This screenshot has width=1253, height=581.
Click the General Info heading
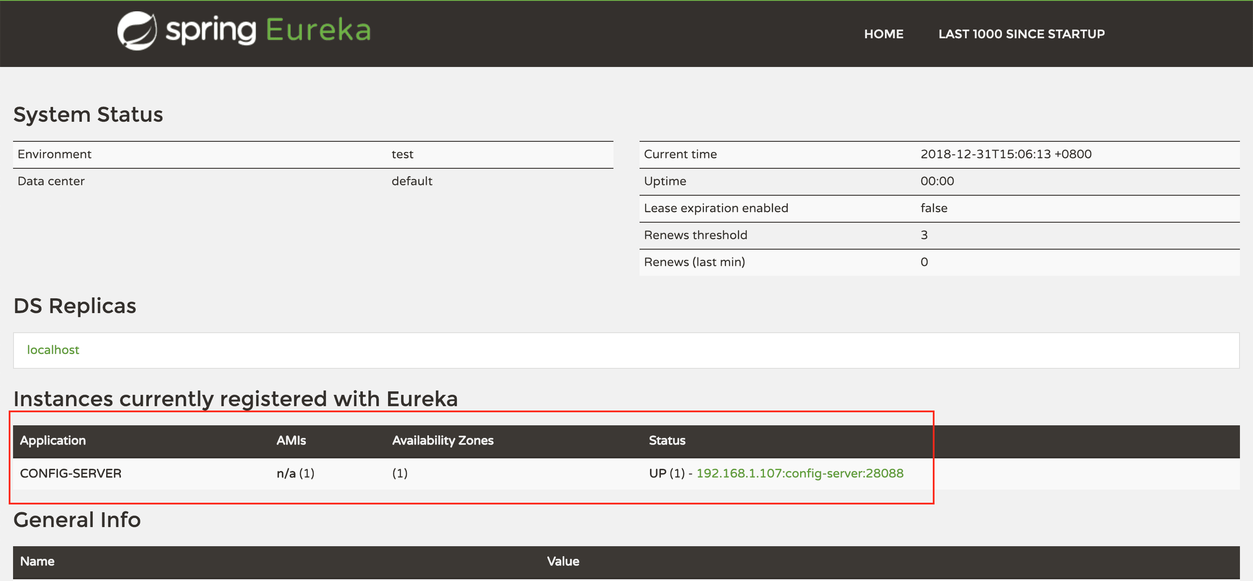[77, 520]
